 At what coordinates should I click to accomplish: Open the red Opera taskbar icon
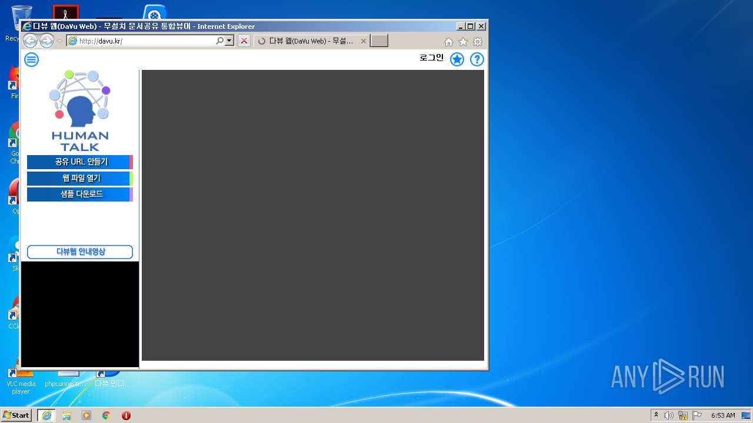126,415
